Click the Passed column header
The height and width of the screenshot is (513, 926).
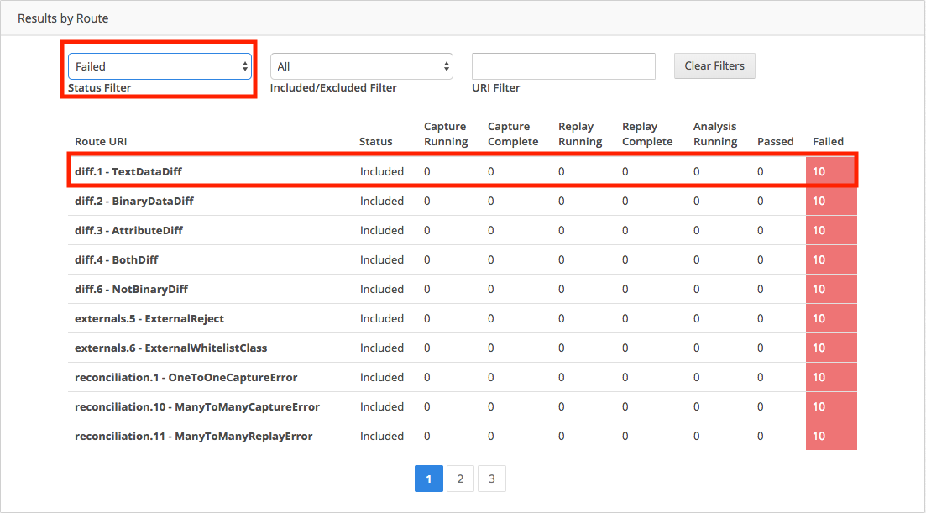coord(776,142)
